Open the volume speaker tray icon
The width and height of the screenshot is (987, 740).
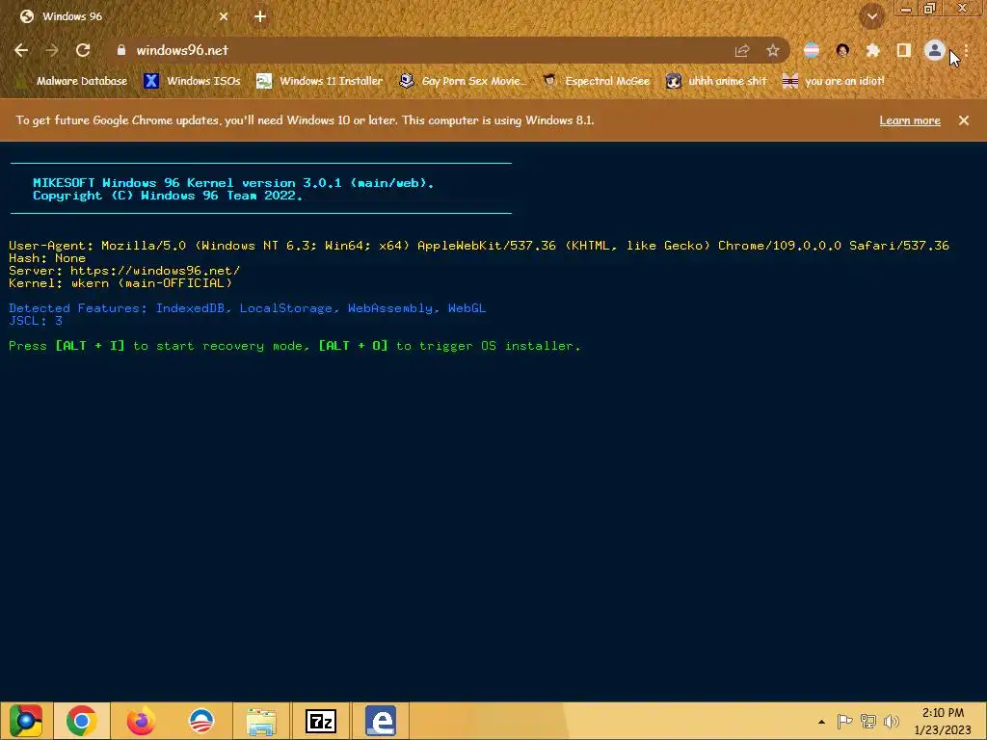tap(892, 721)
